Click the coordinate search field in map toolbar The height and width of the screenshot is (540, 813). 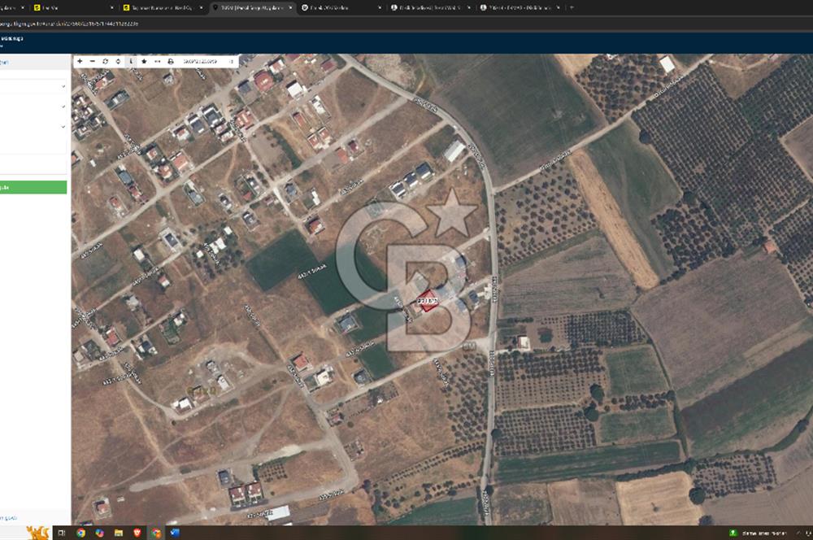pyautogui.click(x=202, y=61)
